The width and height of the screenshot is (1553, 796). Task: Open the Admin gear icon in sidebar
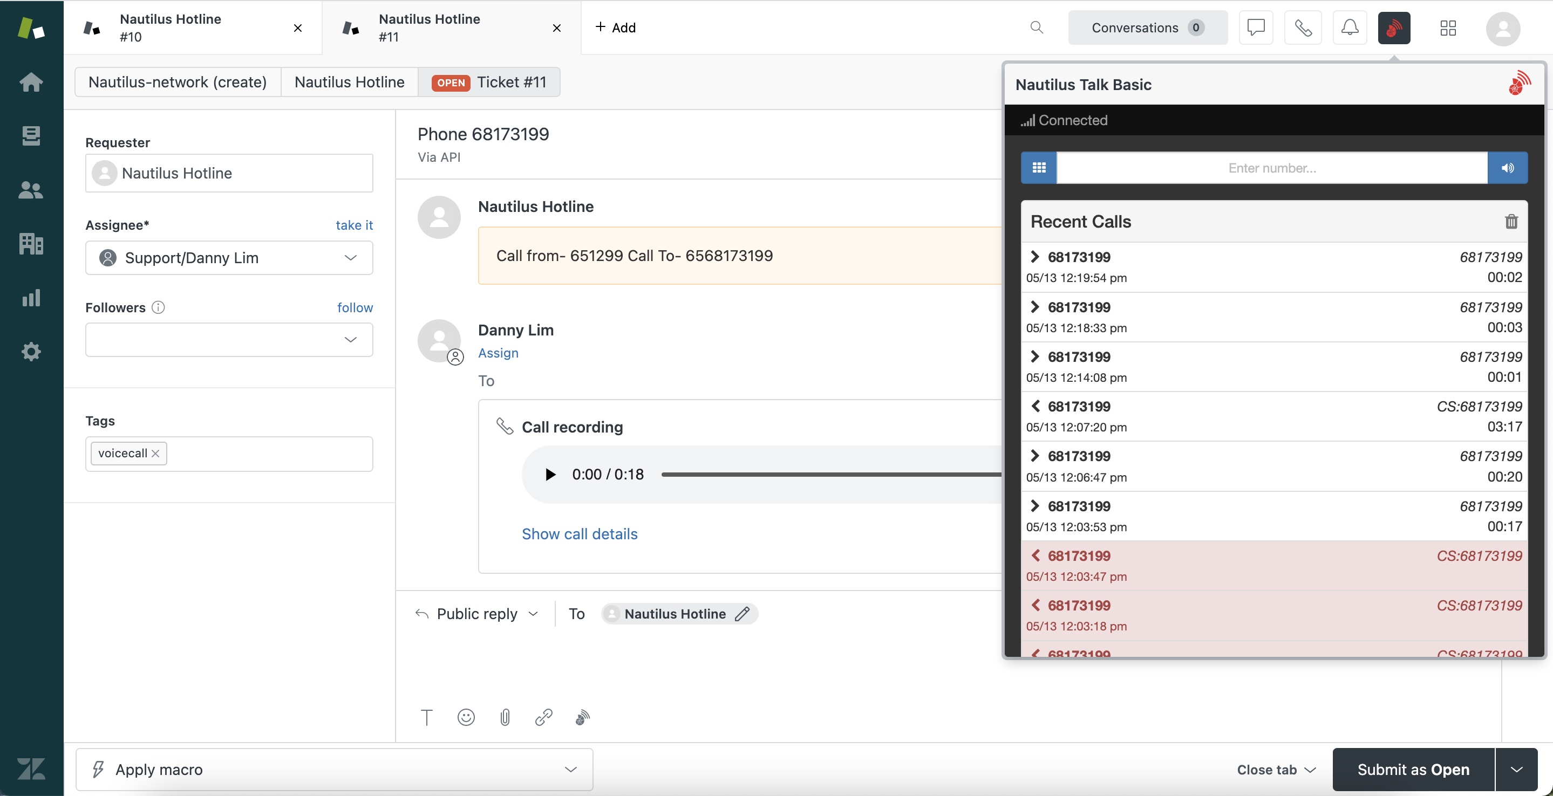tap(31, 351)
